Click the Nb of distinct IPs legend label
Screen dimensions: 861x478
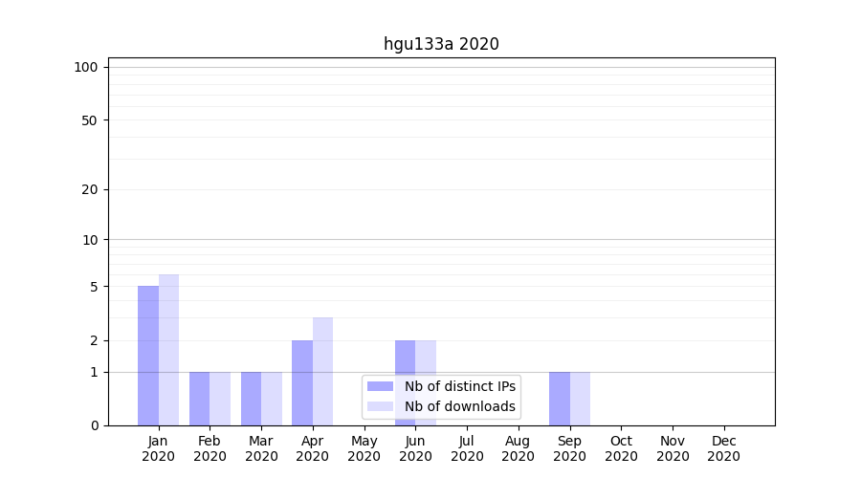pos(459,386)
